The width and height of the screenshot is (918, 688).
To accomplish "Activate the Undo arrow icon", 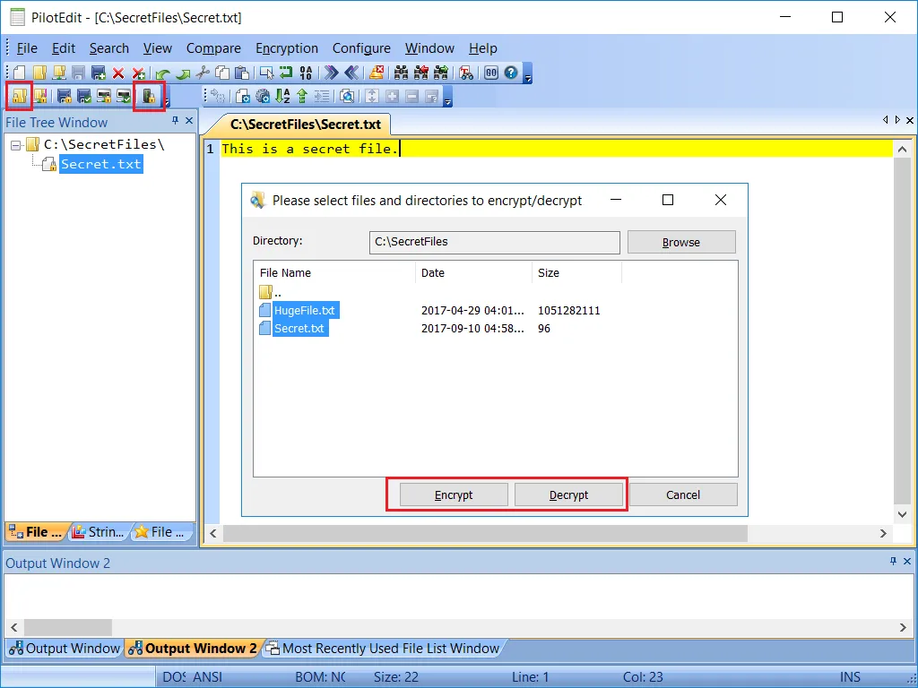I will click(x=164, y=73).
